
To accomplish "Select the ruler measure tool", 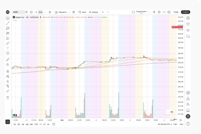I will (x=8, y=60).
